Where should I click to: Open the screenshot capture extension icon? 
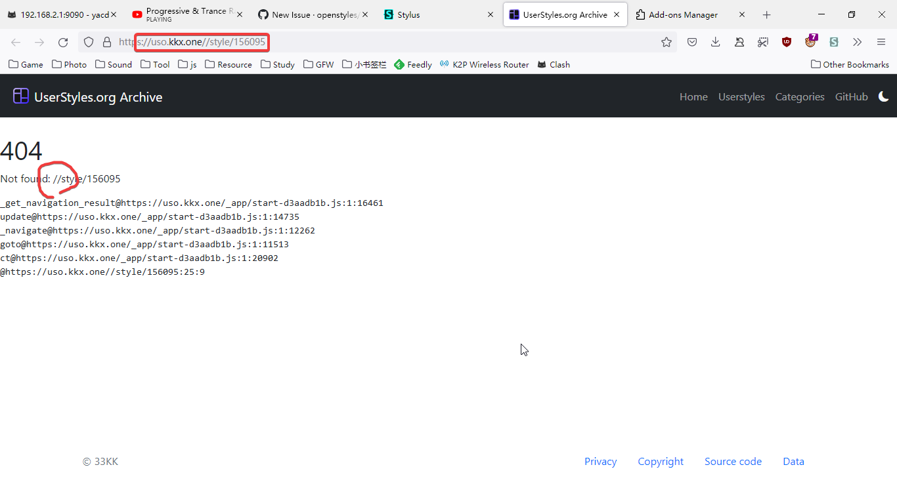pyautogui.click(x=763, y=41)
